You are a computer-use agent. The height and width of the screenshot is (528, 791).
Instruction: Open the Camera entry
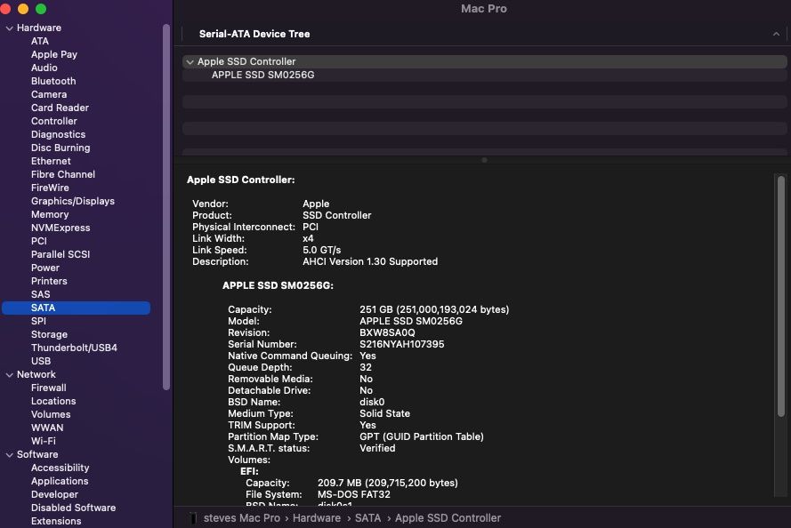[49, 94]
